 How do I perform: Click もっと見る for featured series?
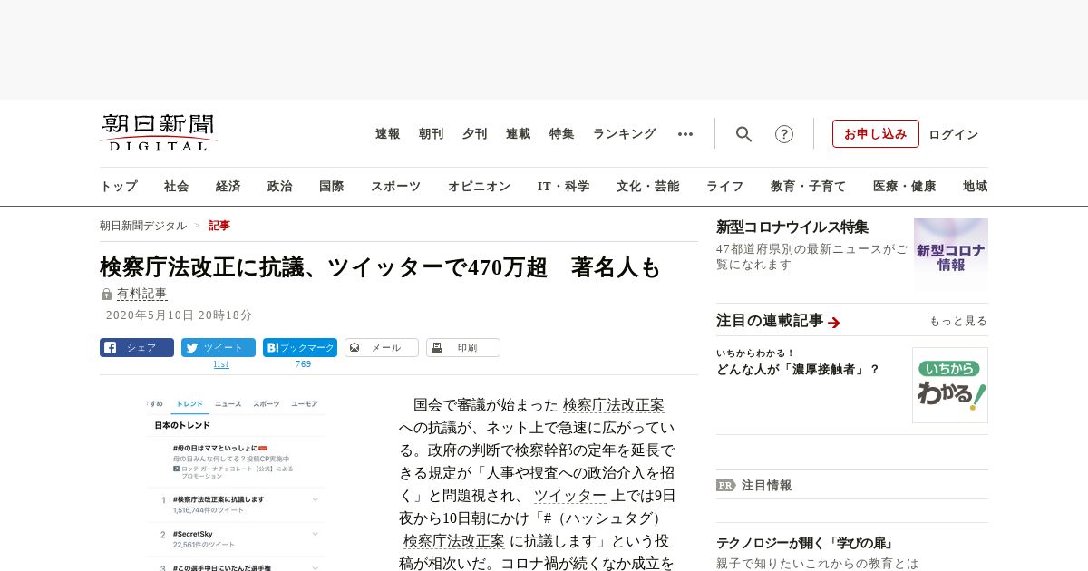pos(958,322)
